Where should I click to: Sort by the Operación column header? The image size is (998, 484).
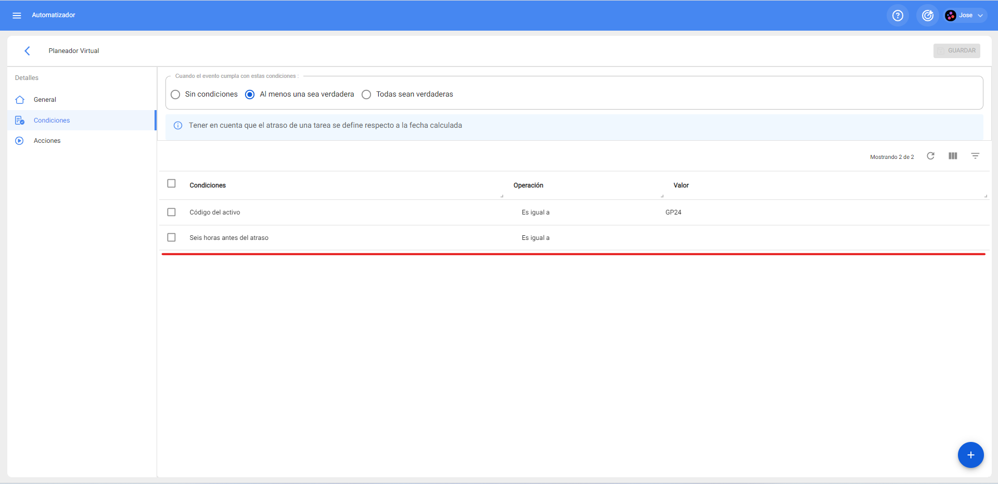click(528, 185)
